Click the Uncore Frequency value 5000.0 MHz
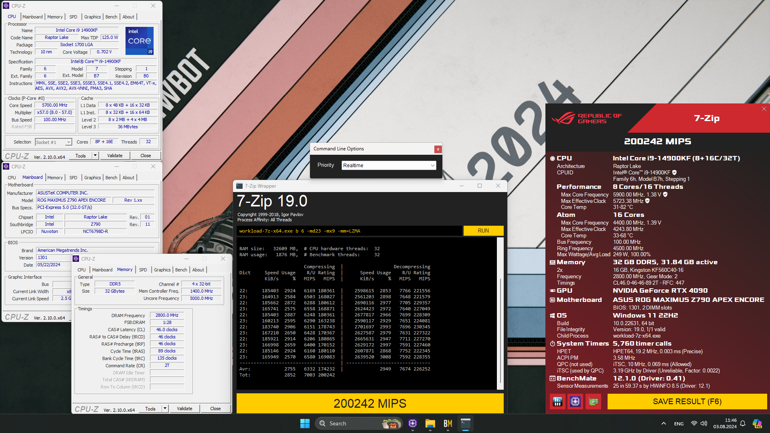The width and height of the screenshot is (770, 433). pos(201,298)
